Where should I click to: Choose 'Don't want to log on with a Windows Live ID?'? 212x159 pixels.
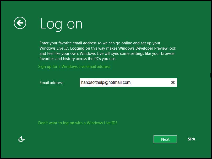pyautogui.click(x=78, y=123)
